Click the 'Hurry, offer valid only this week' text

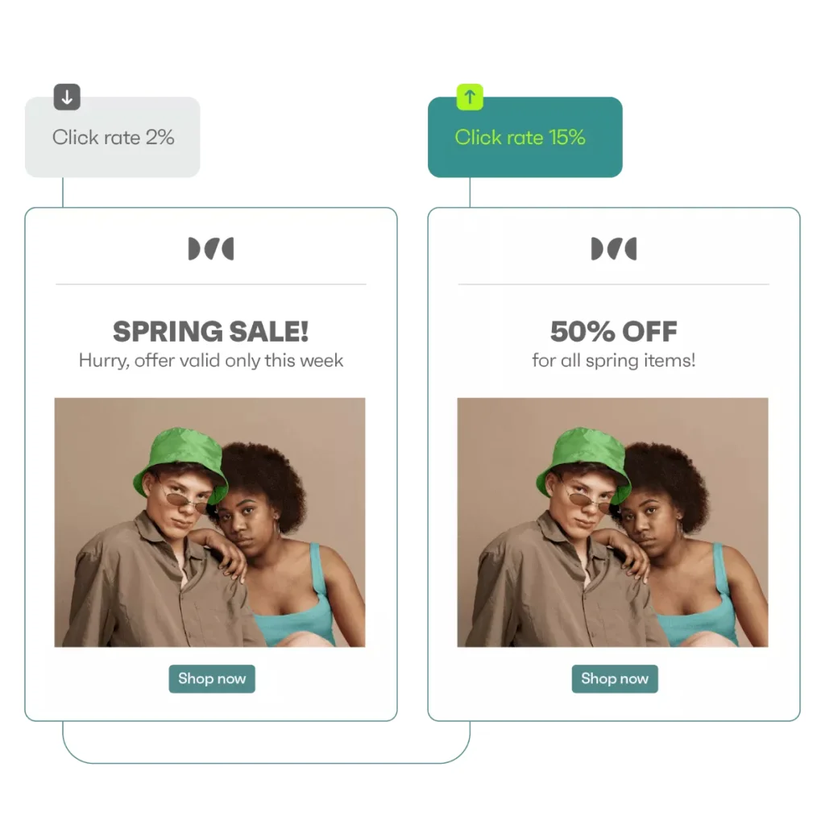[211, 360]
